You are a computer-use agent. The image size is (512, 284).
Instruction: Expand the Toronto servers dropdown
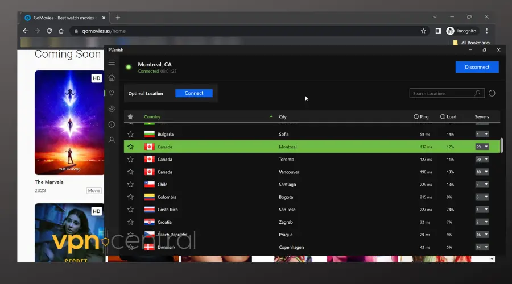pyautogui.click(x=482, y=160)
